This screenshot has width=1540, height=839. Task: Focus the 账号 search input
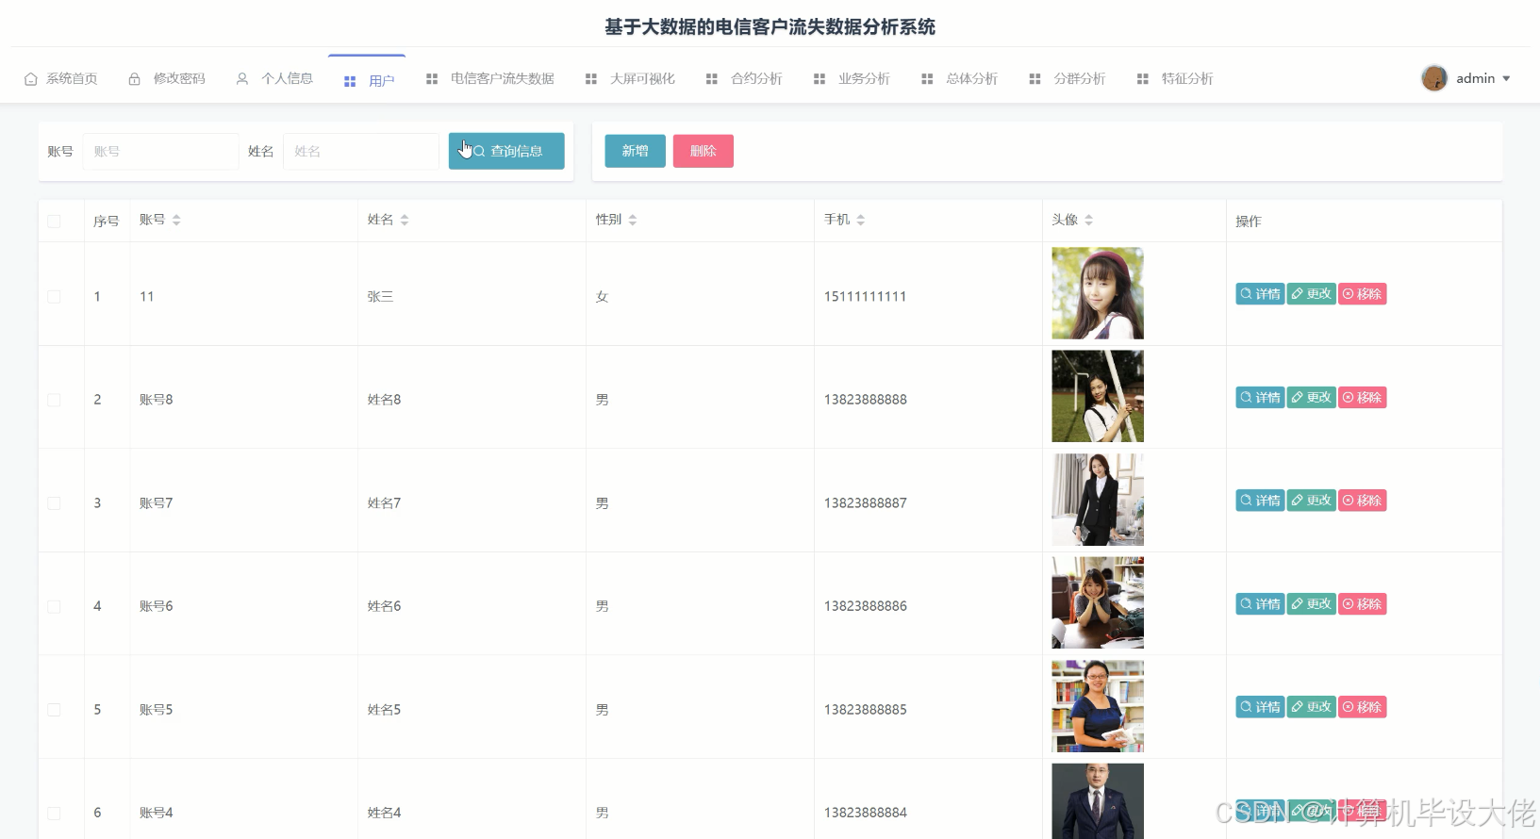tap(160, 151)
